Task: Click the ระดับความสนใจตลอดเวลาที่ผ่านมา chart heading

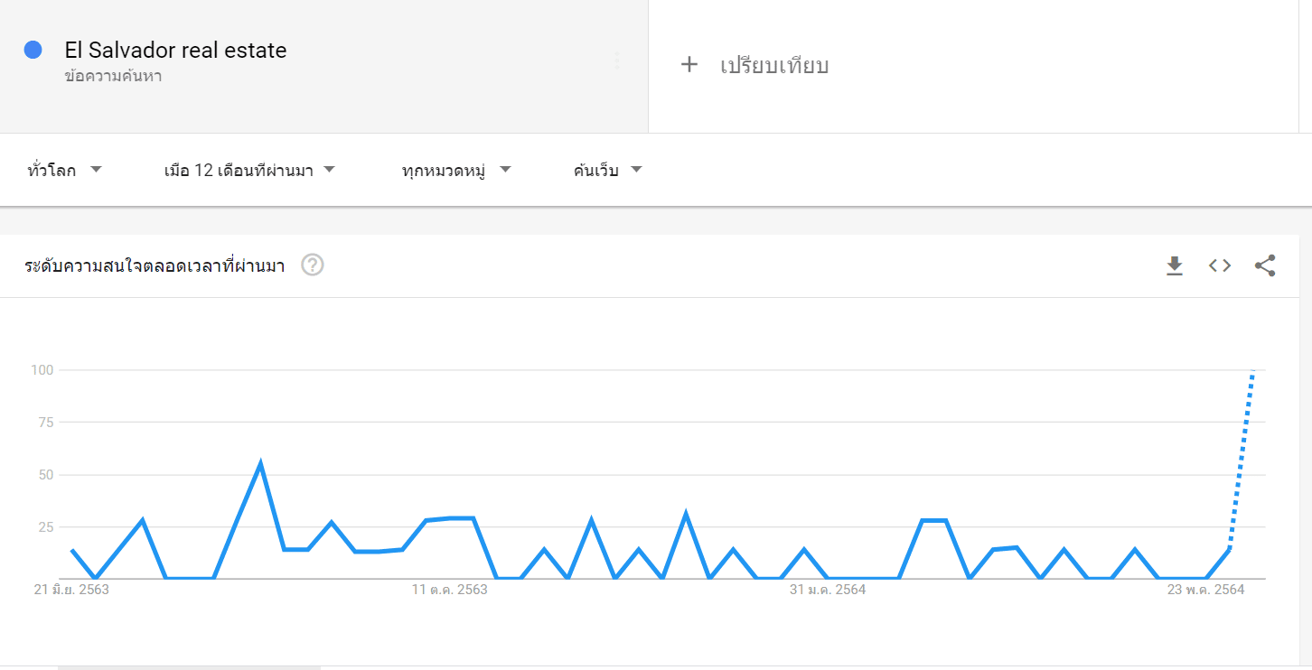Action: 155,265
